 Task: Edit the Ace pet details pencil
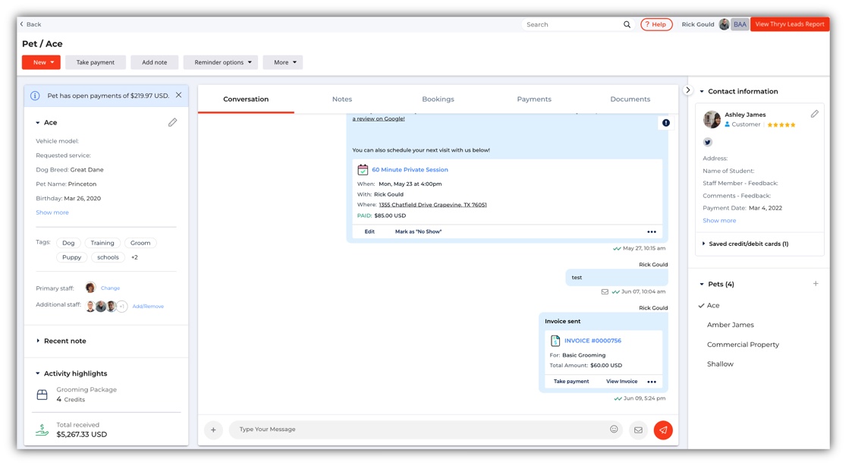pyautogui.click(x=172, y=122)
